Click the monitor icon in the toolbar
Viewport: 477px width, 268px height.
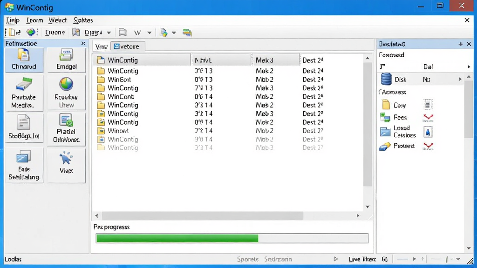click(123, 32)
